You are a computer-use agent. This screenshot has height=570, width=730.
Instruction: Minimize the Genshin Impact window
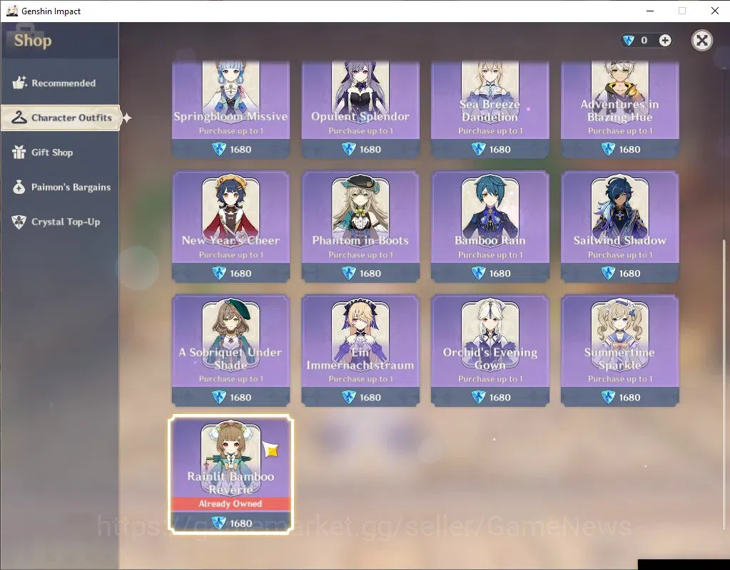coord(650,11)
